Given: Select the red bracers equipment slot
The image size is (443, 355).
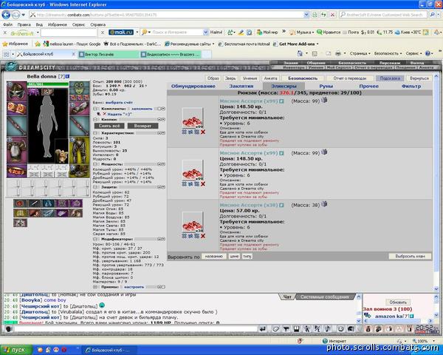Looking at the screenshot, I should (x=17, y=109).
